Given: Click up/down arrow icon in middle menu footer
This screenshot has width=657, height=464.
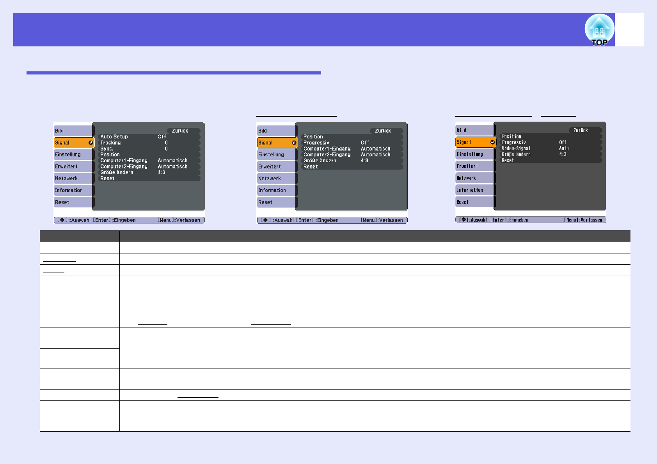Looking at the screenshot, I should 265,220.
